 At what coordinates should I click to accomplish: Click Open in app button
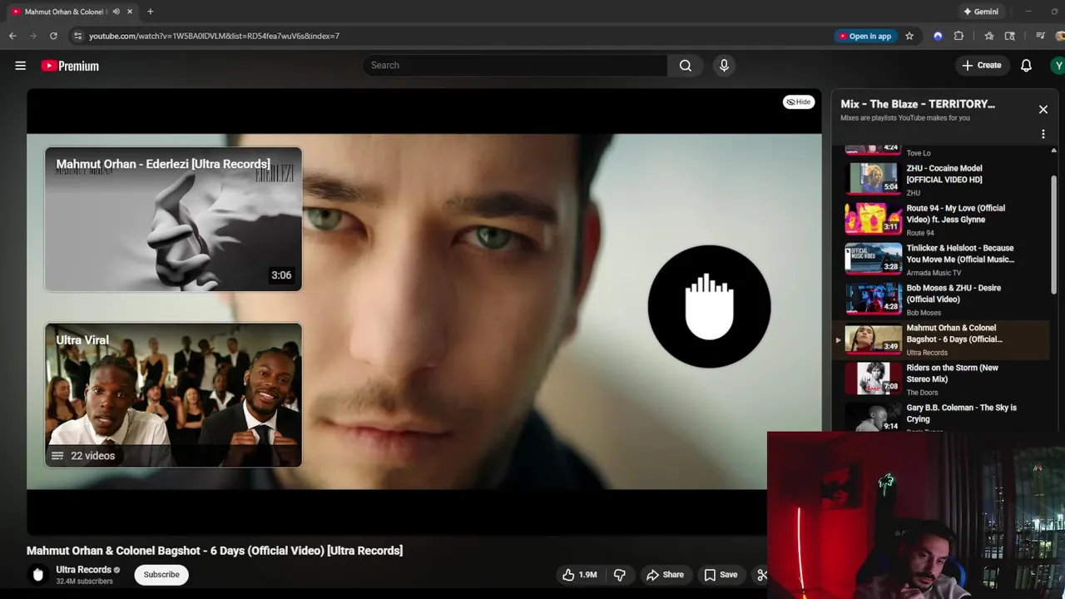point(865,36)
